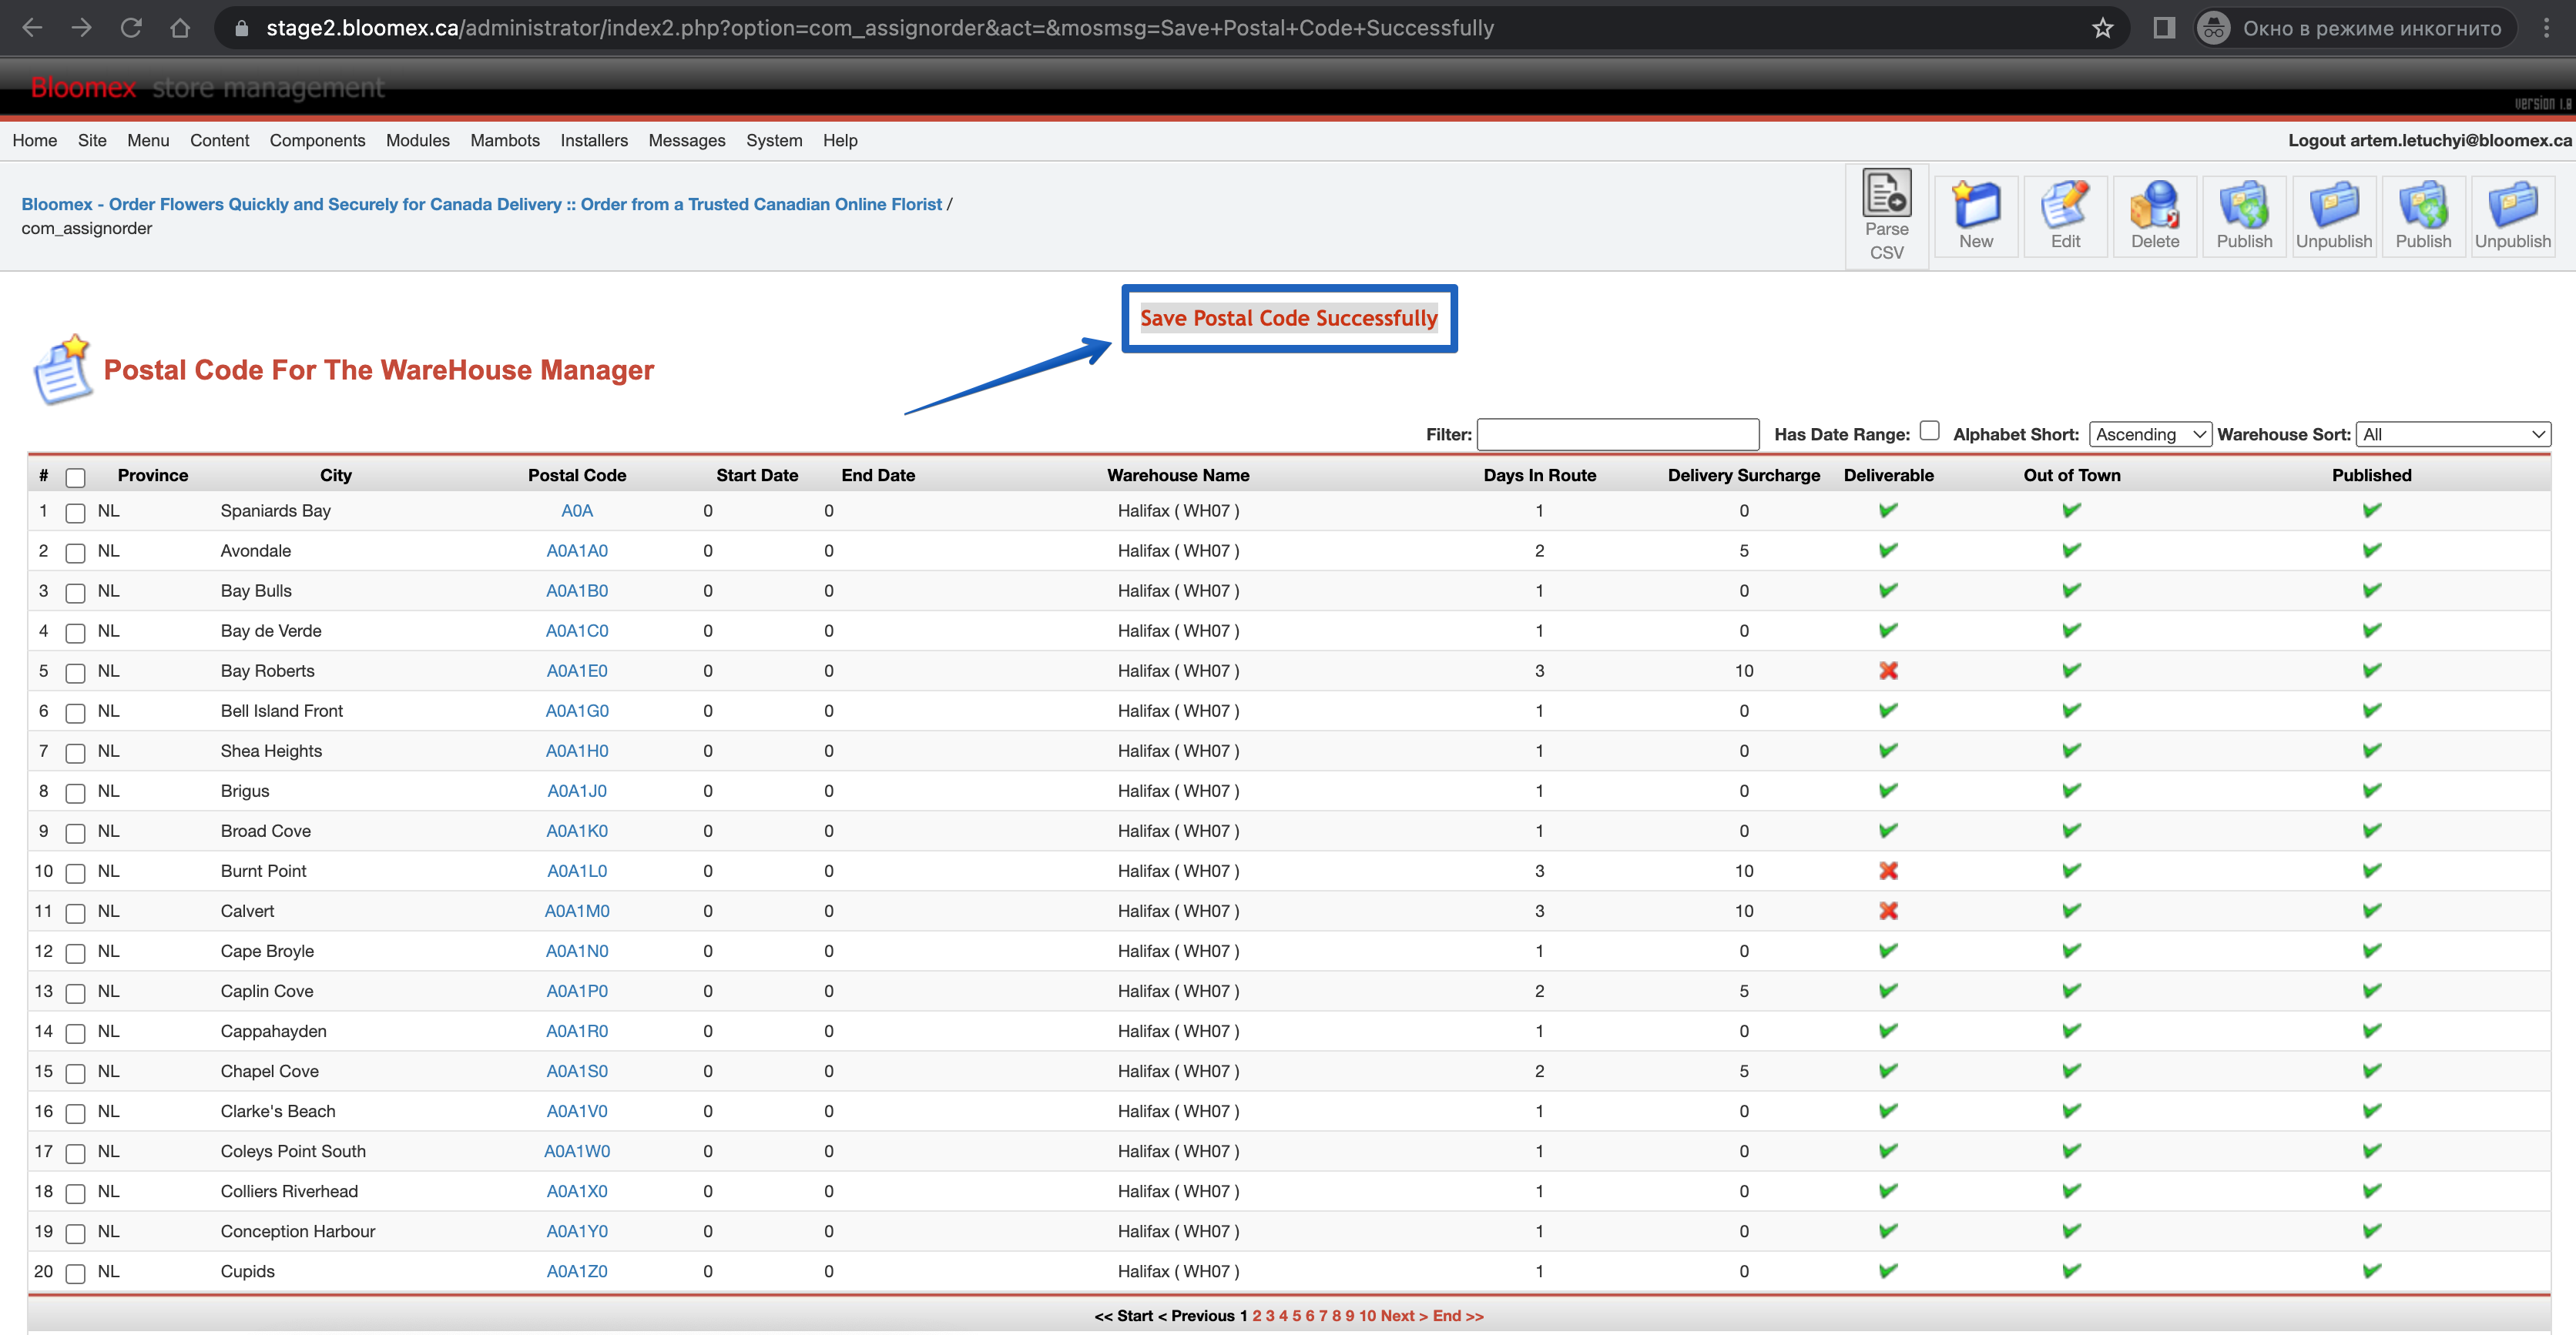Click the browser home icon
Screen dimensions: 2576x1335
pyautogui.click(x=180, y=28)
